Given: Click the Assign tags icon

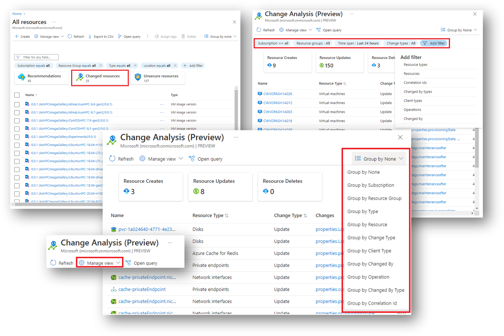Looking at the screenshot, I should (157, 36).
